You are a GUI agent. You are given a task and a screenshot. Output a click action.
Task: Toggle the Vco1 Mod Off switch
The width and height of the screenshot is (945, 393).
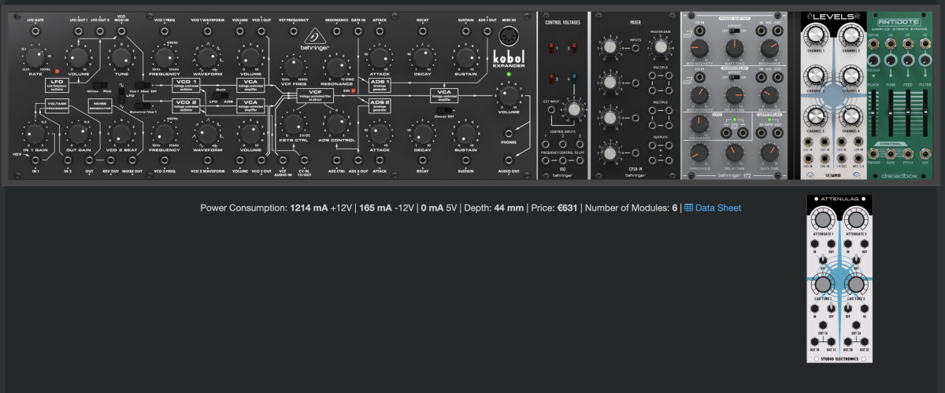(143, 84)
